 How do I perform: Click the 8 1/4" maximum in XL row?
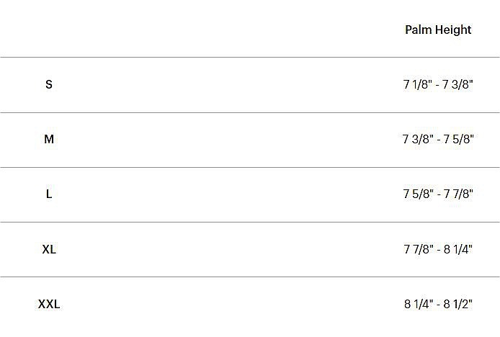(458, 249)
